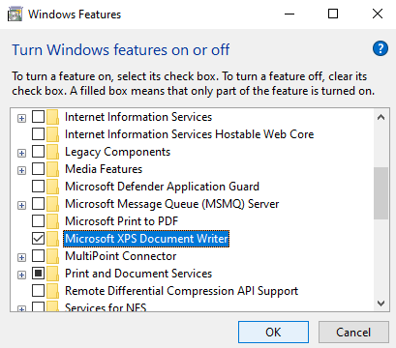Enable the Media Features checkbox
Screen dimensions: 396x348
(38, 169)
